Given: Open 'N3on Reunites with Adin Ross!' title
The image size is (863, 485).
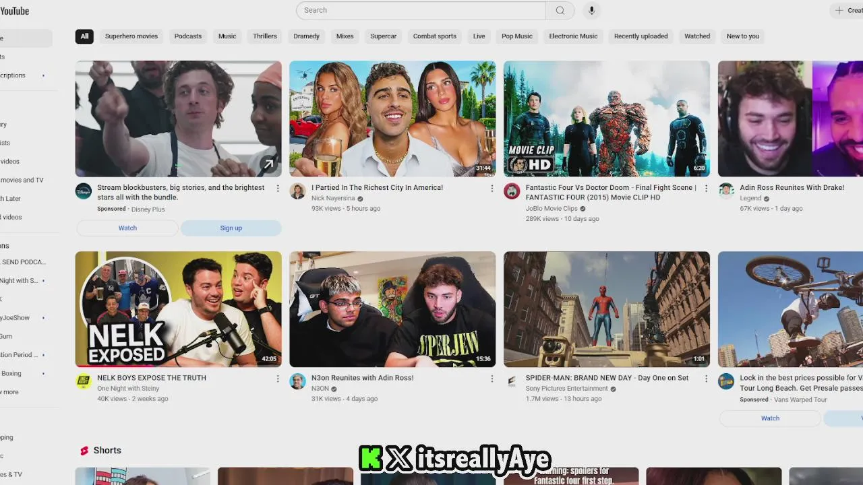Looking at the screenshot, I should click(x=363, y=378).
